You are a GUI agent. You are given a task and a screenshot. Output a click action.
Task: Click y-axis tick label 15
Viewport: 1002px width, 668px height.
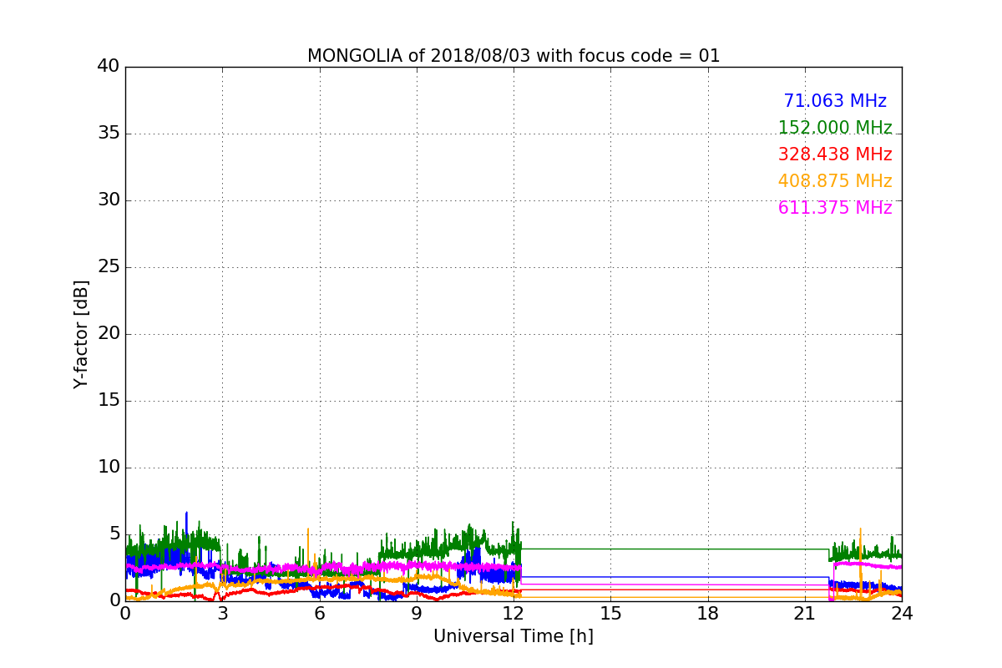click(x=109, y=401)
